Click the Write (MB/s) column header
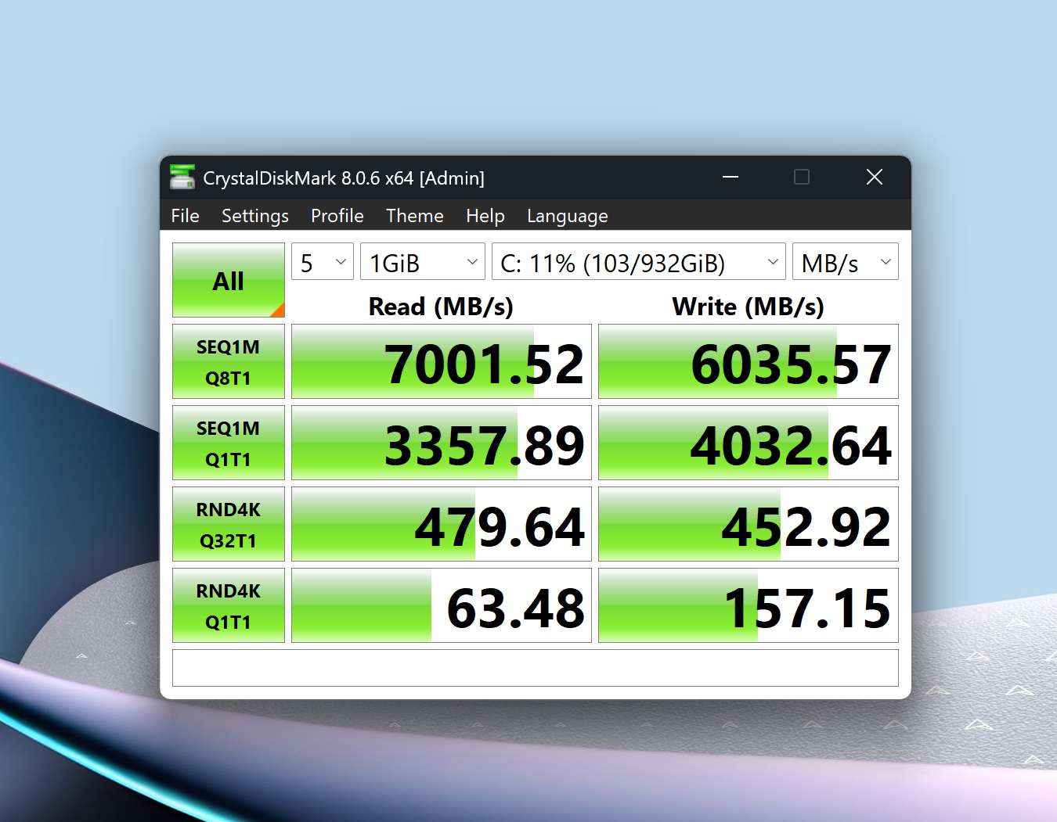Screen dimensions: 1057x822 [x=748, y=307]
